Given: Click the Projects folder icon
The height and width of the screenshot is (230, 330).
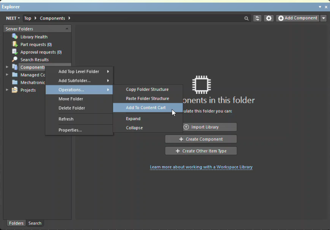Looking at the screenshot, I should 15,90.
